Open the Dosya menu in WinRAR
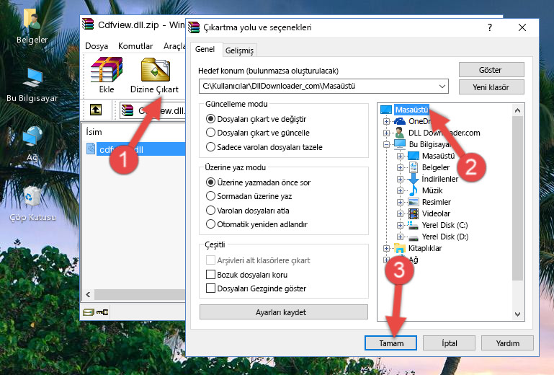Image resolution: width=554 pixels, height=375 pixels. point(97,46)
